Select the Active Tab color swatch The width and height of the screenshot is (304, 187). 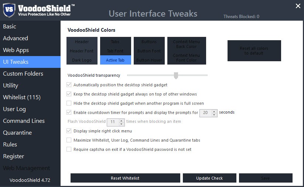[x=115, y=60]
